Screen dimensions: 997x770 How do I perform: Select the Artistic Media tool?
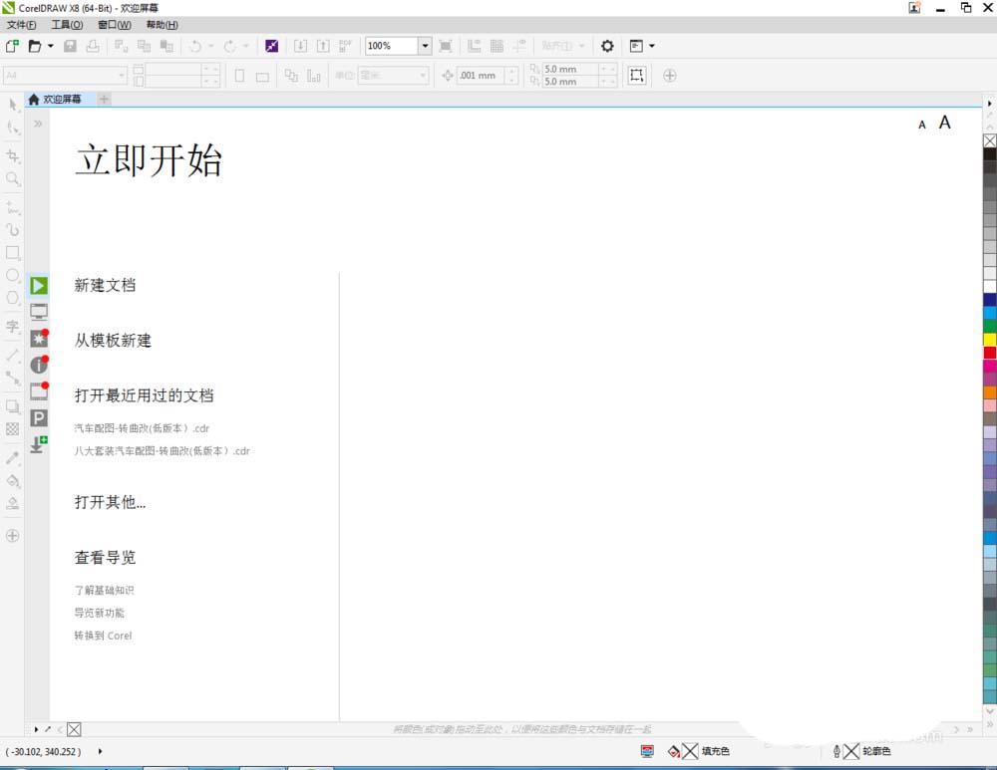click(x=13, y=230)
